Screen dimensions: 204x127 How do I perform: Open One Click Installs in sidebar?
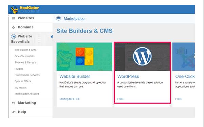tap(24, 56)
